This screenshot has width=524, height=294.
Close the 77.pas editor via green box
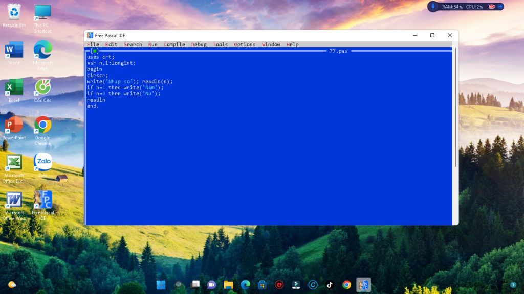click(x=95, y=51)
